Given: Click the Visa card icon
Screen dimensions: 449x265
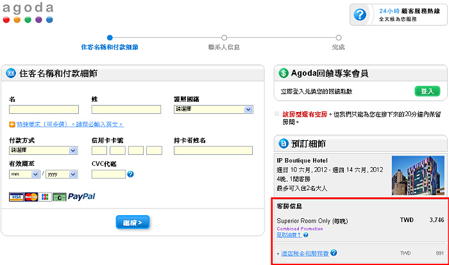Looking at the screenshot, I should [16, 197].
